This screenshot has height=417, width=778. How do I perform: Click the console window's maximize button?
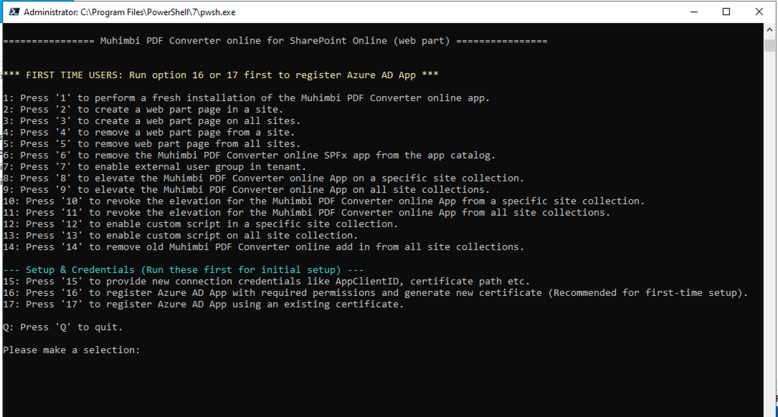[725, 12]
